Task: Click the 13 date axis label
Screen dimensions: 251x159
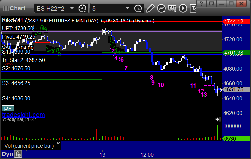Action: pos(102,155)
